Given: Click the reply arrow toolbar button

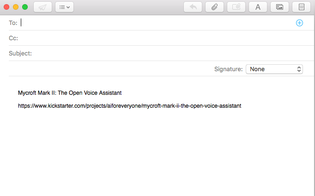Looking at the screenshot, I should pyautogui.click(x=193, y=7).
